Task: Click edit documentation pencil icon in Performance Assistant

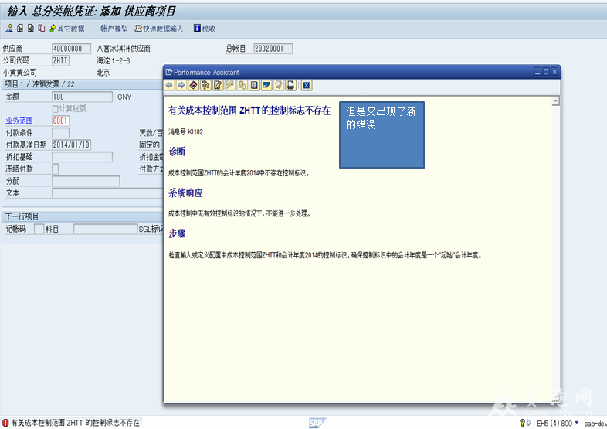Action: [218, 85]
